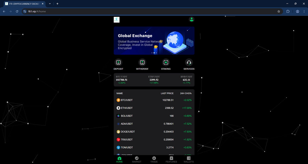The height and width of the screenshot is (164, 308).
Task: Select the ADA/USDT row in the list
Action: point(154,124)
